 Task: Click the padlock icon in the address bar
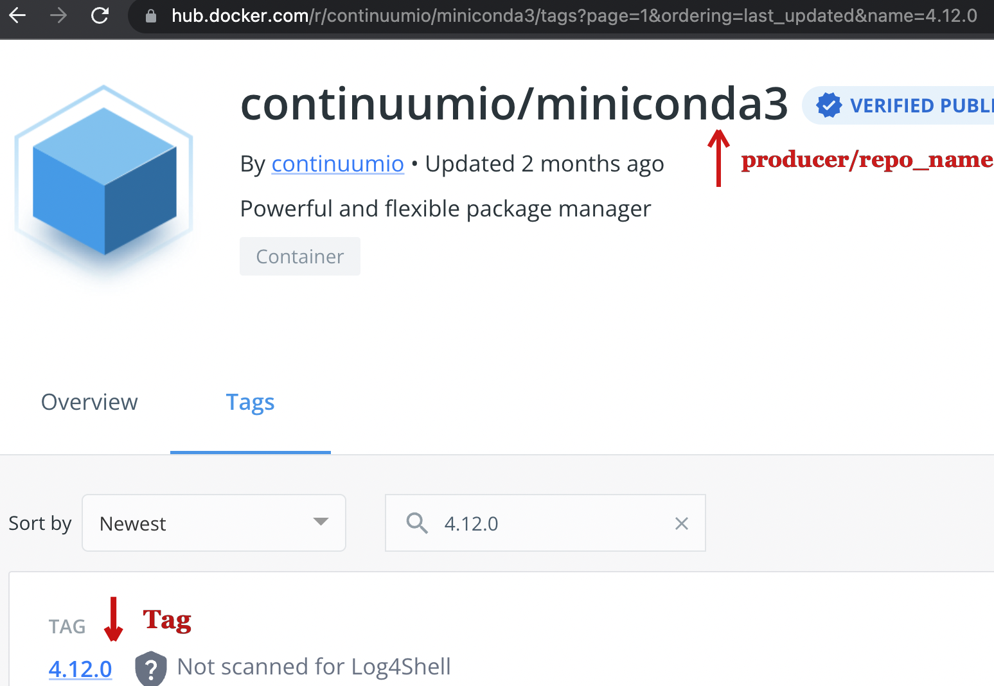(x=151, y=16)
